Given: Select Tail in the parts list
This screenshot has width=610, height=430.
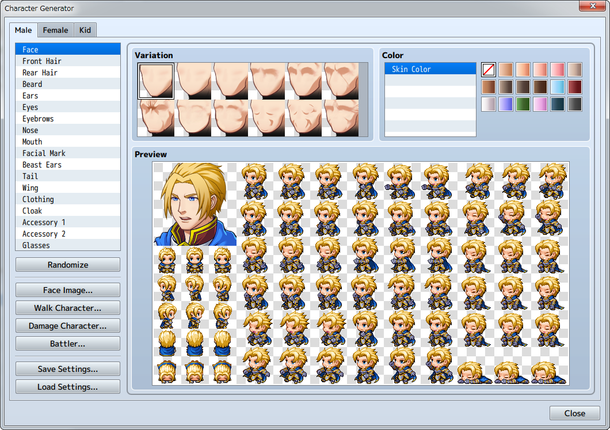Looking at the screenshot, I should [x=68, y=176].
